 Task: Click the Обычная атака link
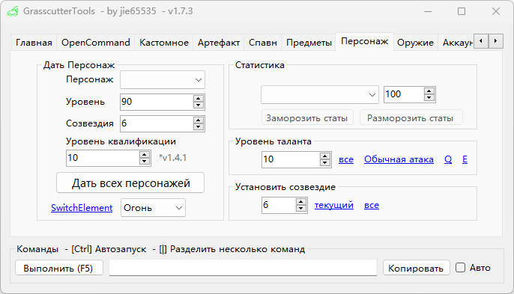coord(399,159)
